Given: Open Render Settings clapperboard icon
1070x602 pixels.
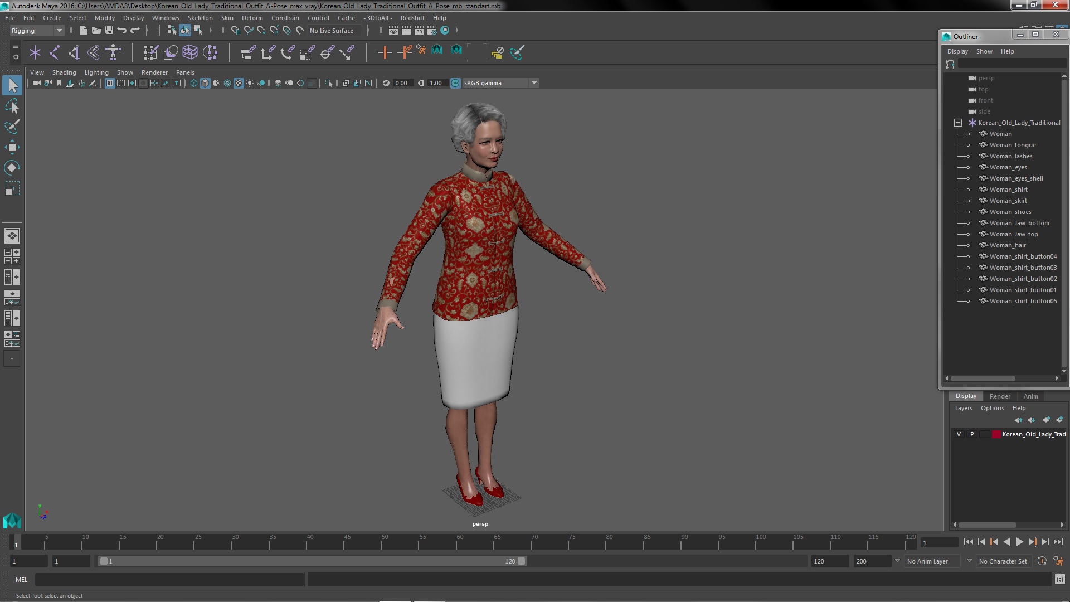Looking at the screenshot, I should pyautogui.click(x=432, y=31).
